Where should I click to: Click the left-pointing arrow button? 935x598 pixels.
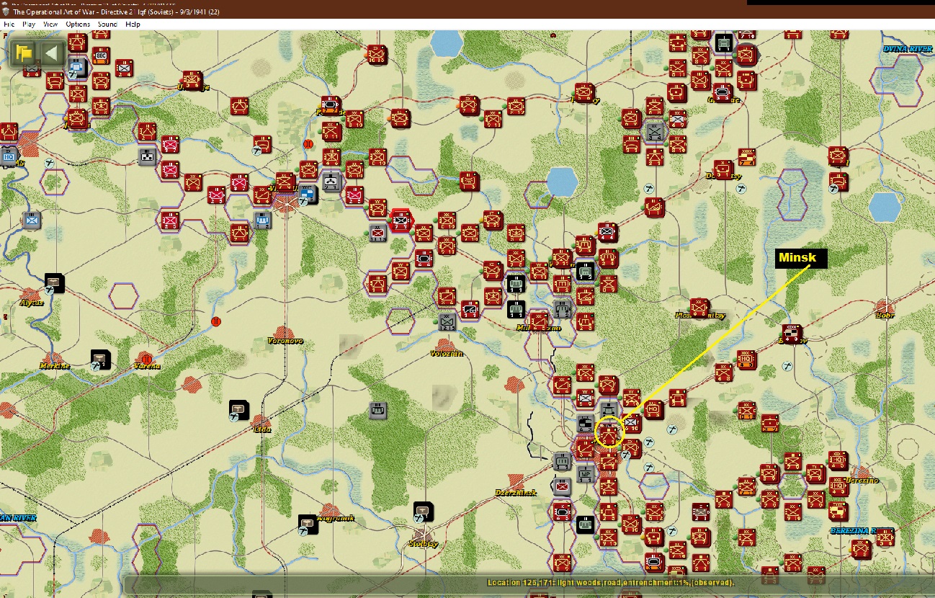51,53
